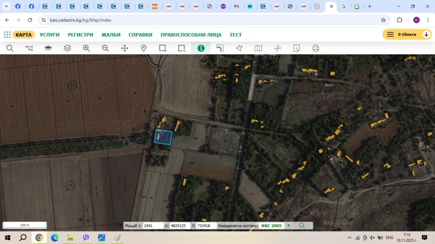
Task: Open the РЕГИСТРИ menu
Action: pyautogui.click(x=80, y=34)
